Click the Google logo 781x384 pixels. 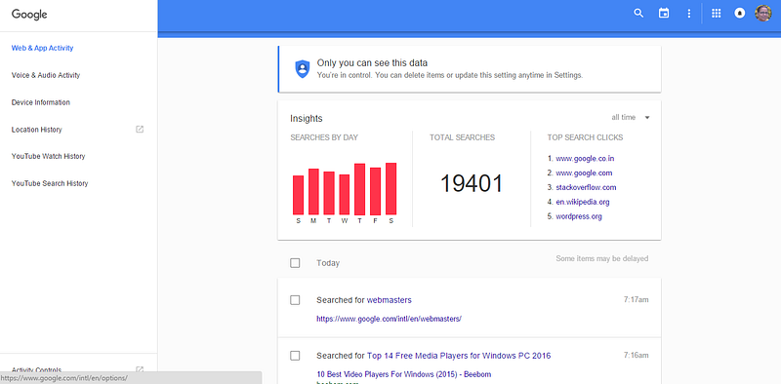(29, 15)
